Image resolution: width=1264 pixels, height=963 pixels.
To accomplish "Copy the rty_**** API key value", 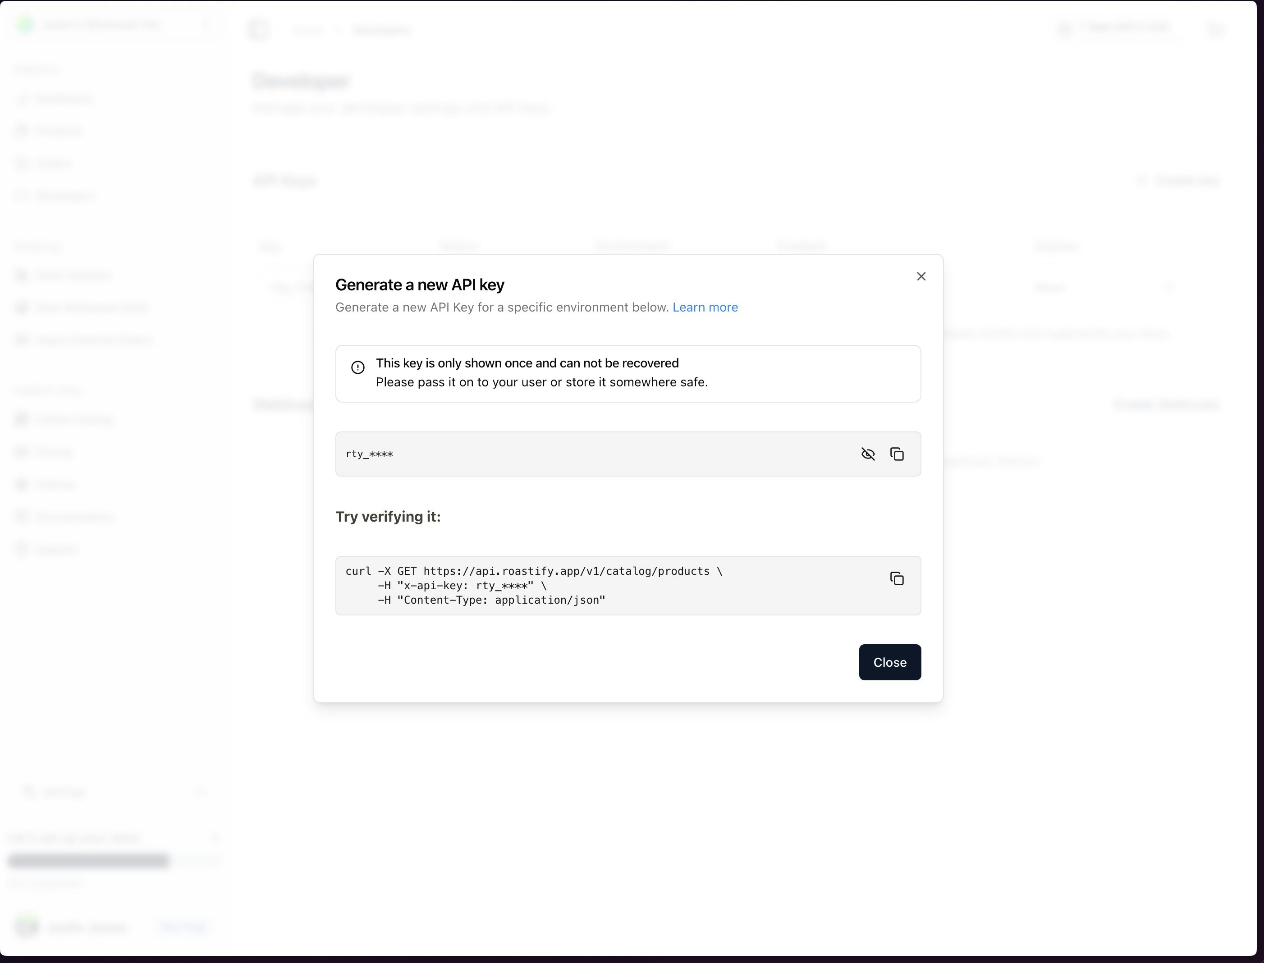I will 898,454.
